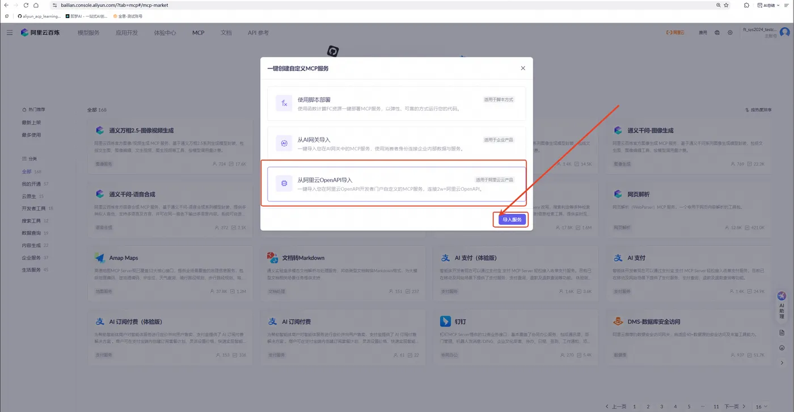Select the 开发者工具 category
The image size is (794, 412).
37,208
